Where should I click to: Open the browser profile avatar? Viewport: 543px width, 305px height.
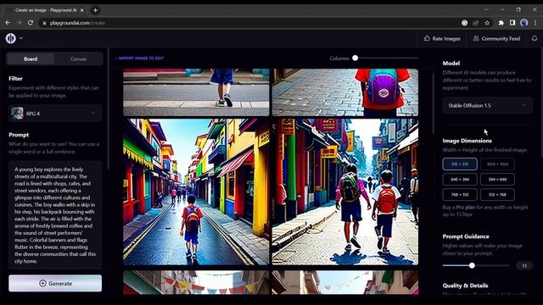[x=524, y=23]
